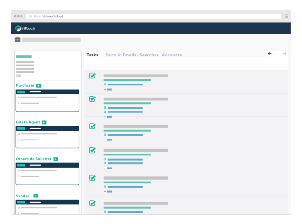
Task: Open the Docs & Emails tab
Action: coord(121,55)
